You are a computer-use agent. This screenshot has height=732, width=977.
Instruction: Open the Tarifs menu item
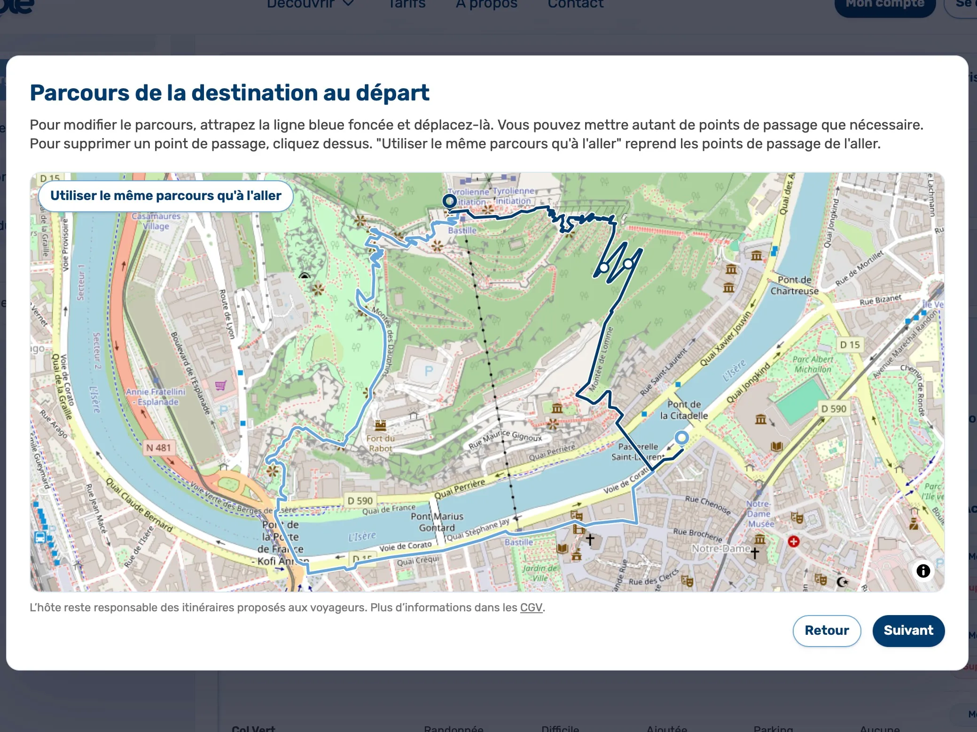point(406,4)
